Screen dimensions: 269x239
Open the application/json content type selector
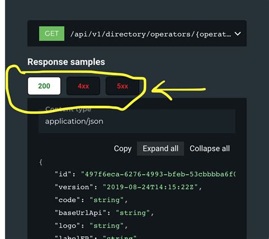coord(137,121)
